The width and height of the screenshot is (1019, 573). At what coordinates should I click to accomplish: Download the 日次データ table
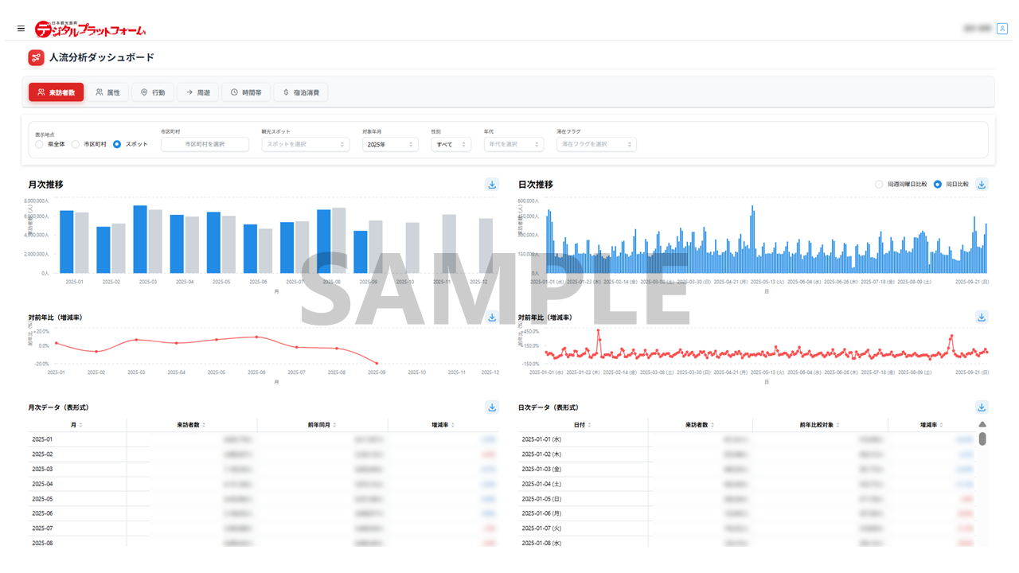(982, 407)
